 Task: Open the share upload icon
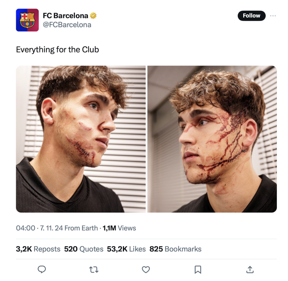(250, 269)
